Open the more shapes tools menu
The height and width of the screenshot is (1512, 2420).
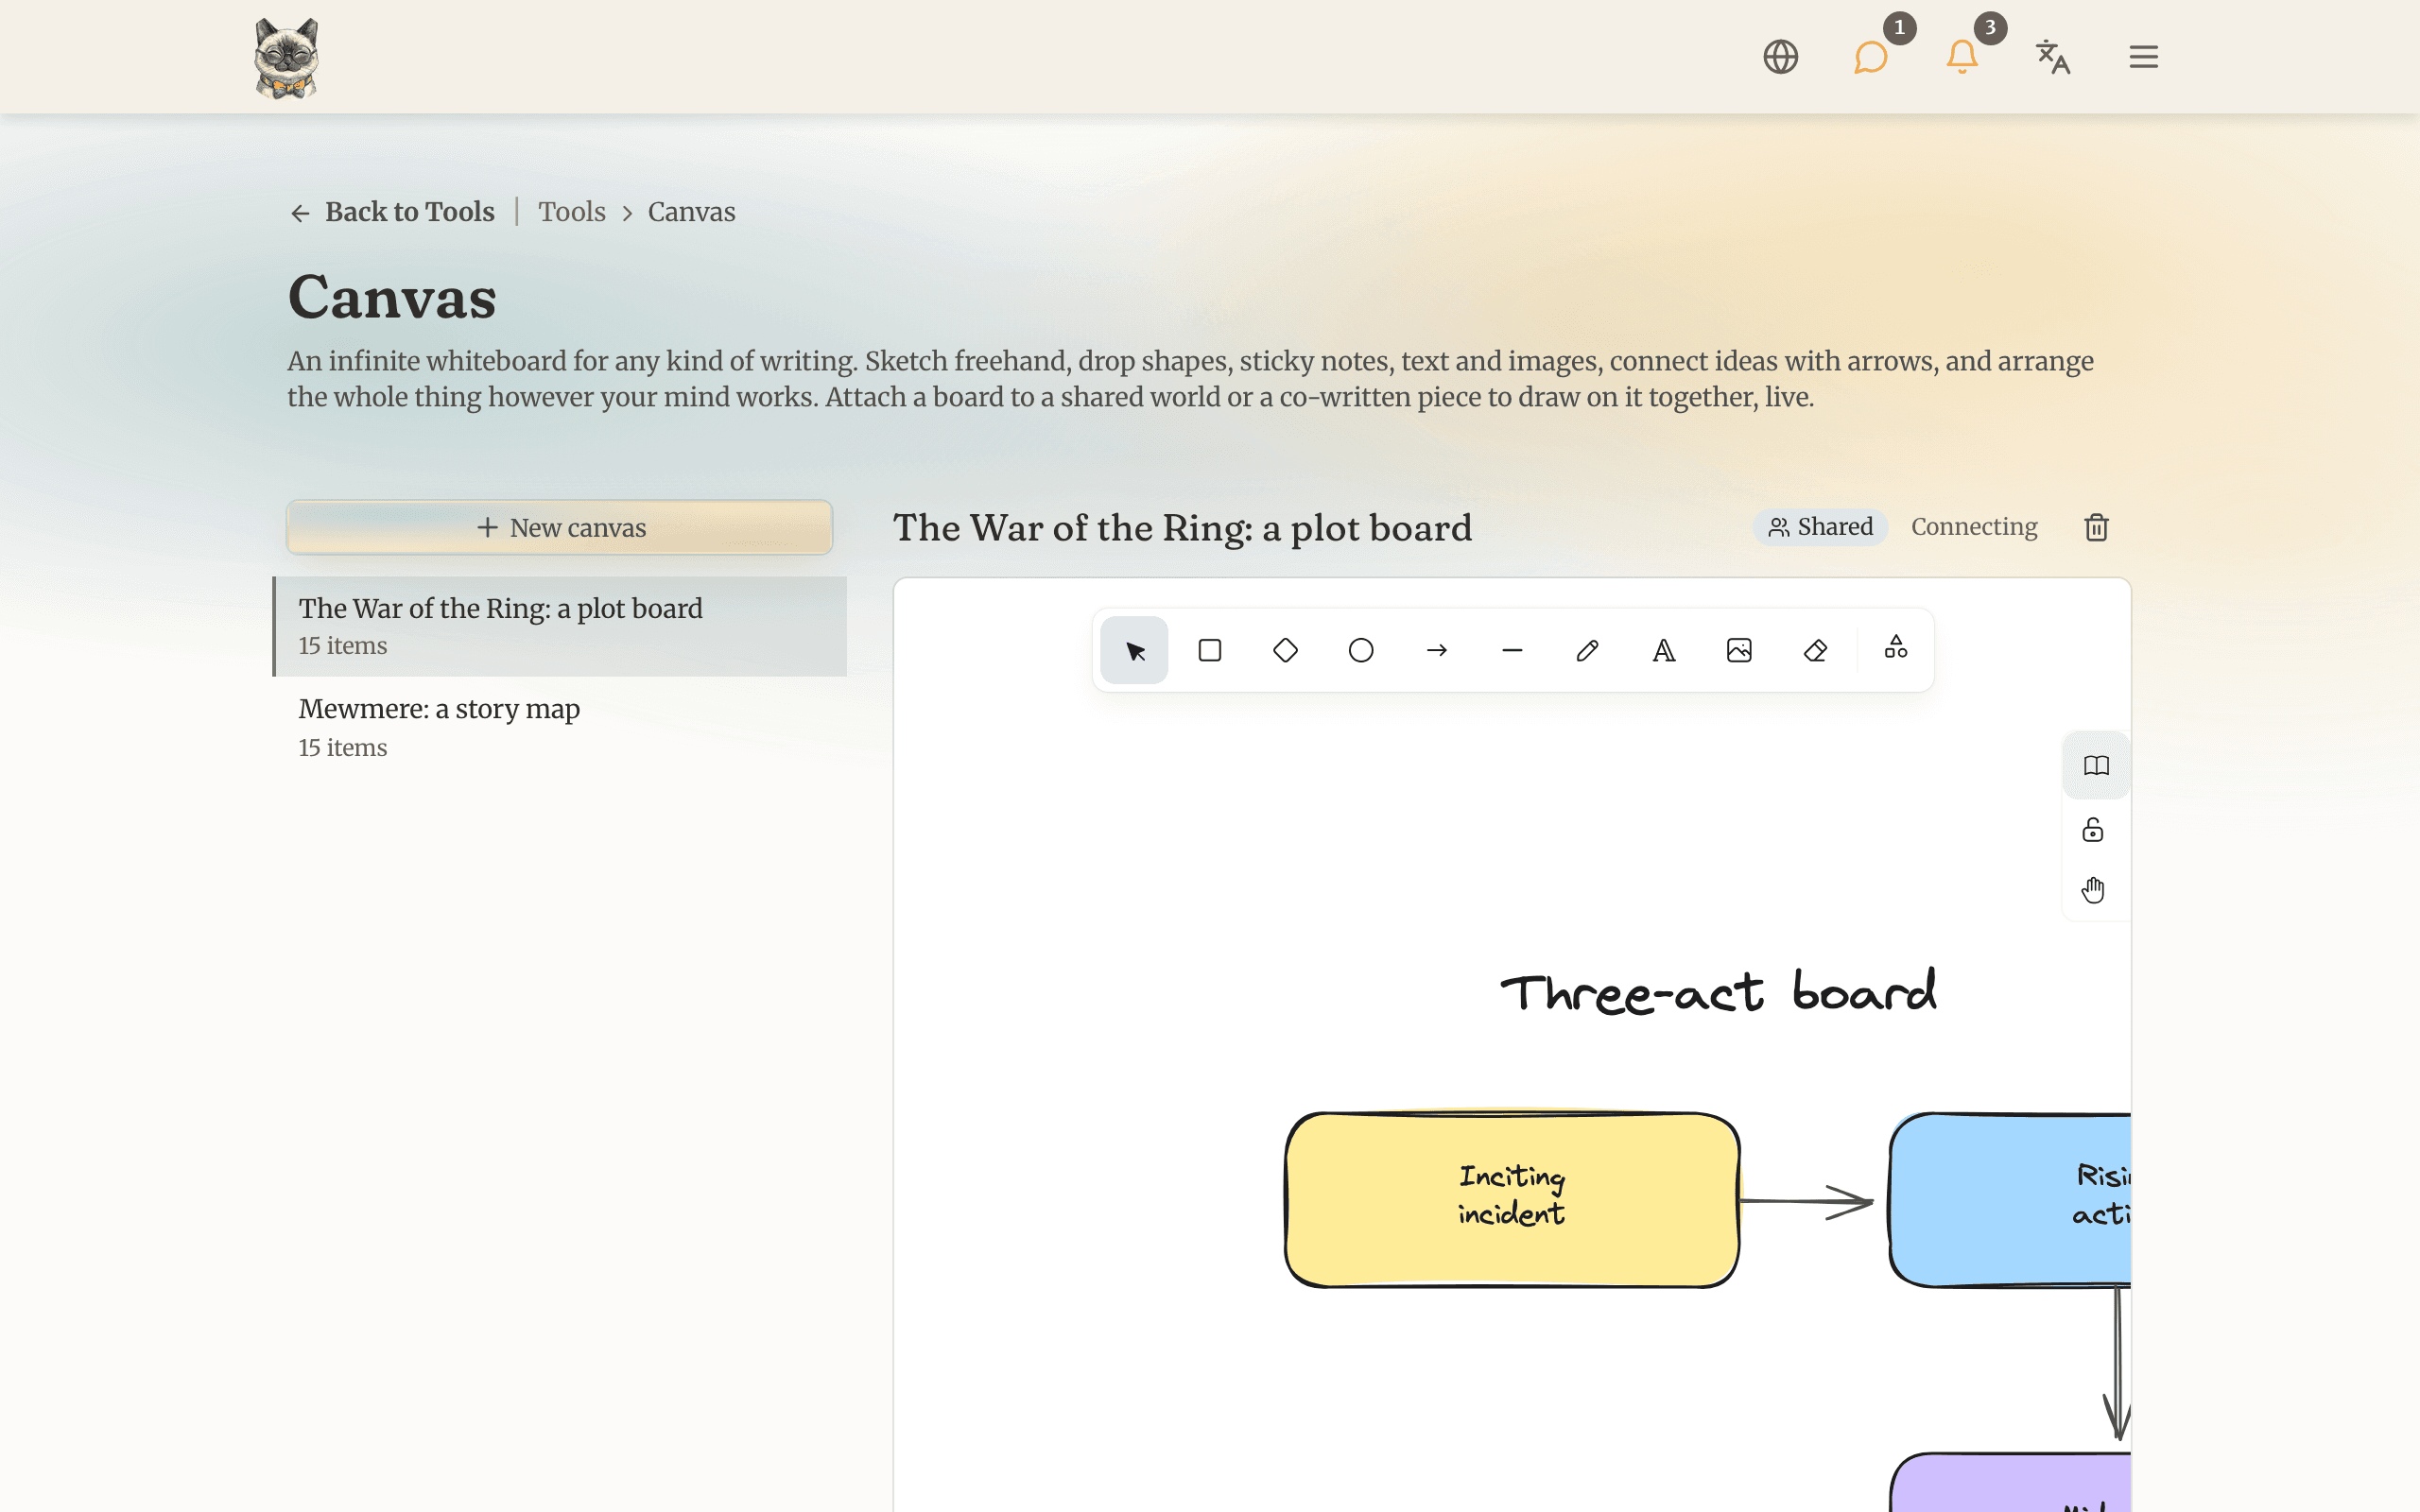1896,647
